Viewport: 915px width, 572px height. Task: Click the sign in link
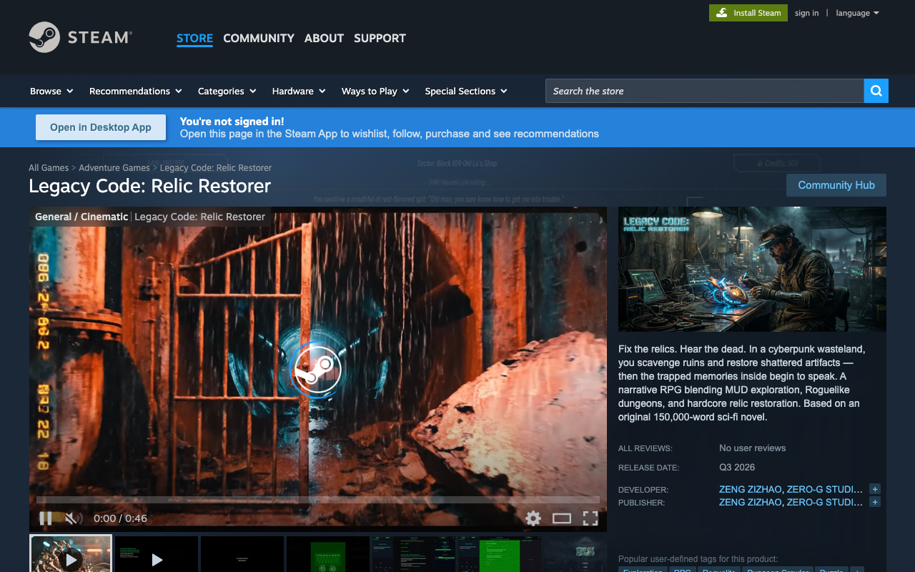pyautogui.click(x=806, y=13)
